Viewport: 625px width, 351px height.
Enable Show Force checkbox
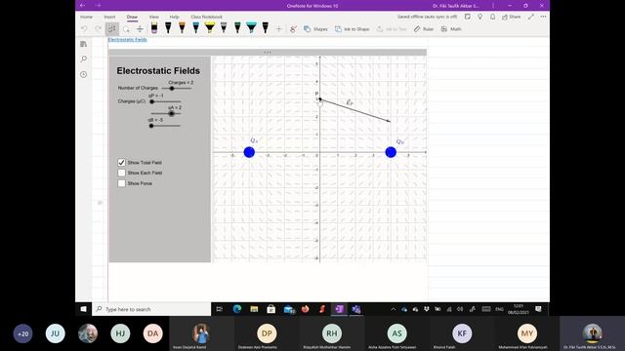point(121,183)
